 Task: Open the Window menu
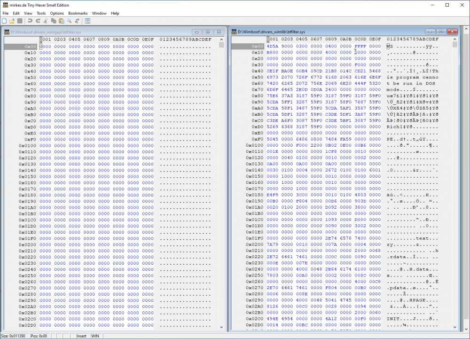[x=99, y=13]
